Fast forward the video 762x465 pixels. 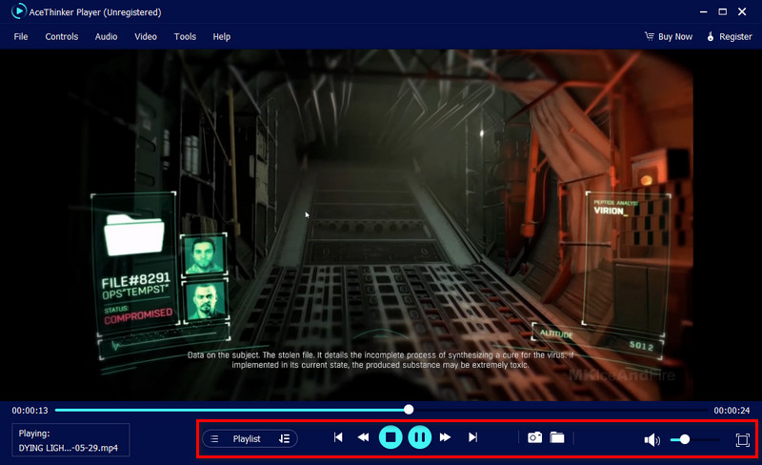coord(445,437)
